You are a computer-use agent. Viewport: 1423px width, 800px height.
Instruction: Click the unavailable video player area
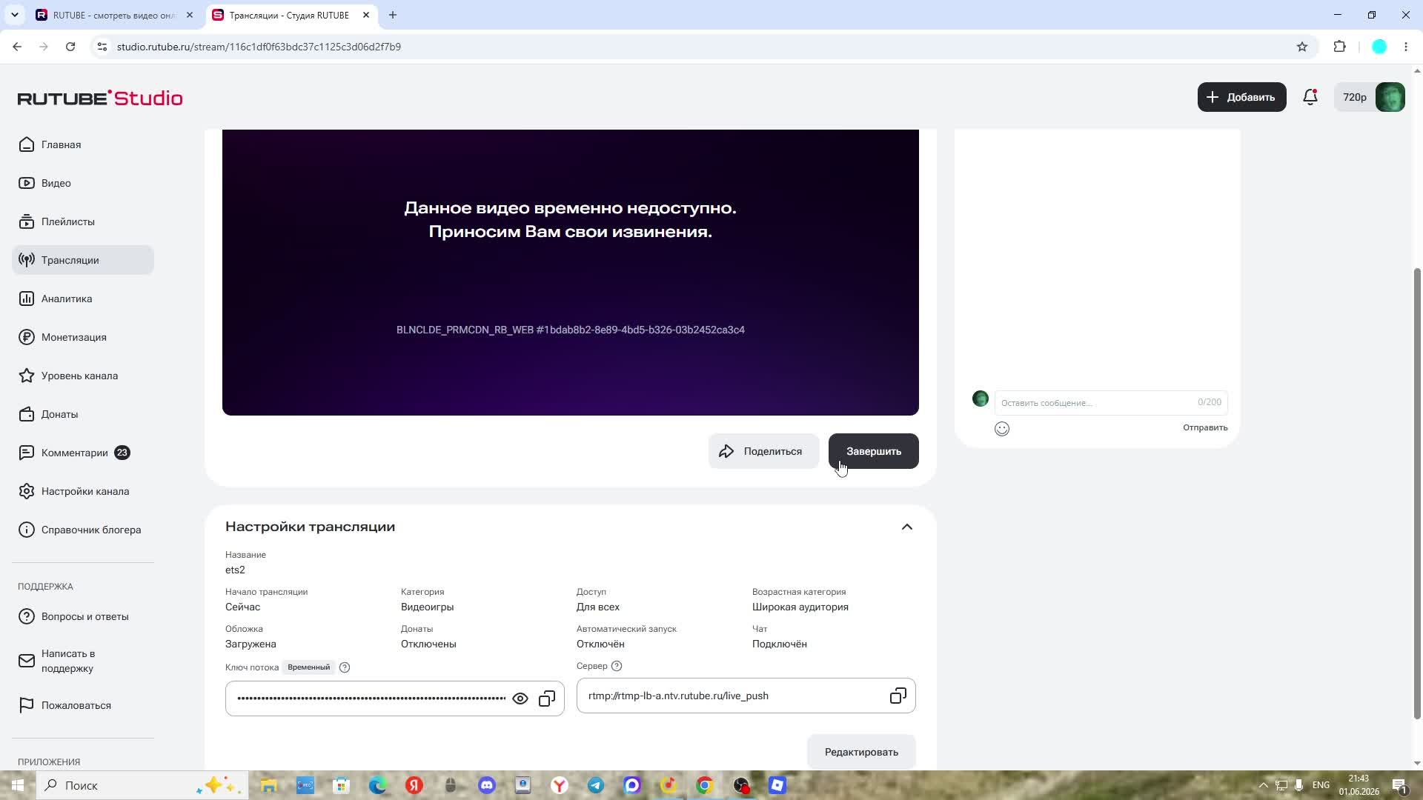click(570, 272)
